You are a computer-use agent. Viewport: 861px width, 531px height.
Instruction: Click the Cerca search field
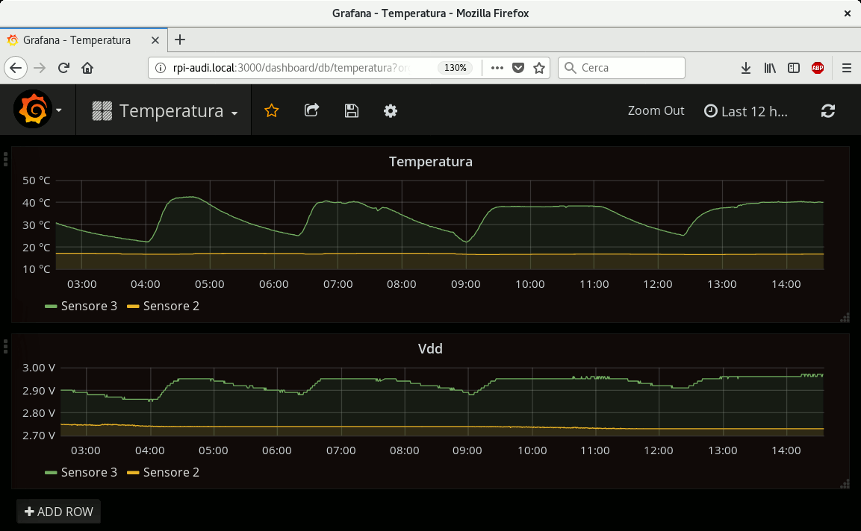click(621, 68)
